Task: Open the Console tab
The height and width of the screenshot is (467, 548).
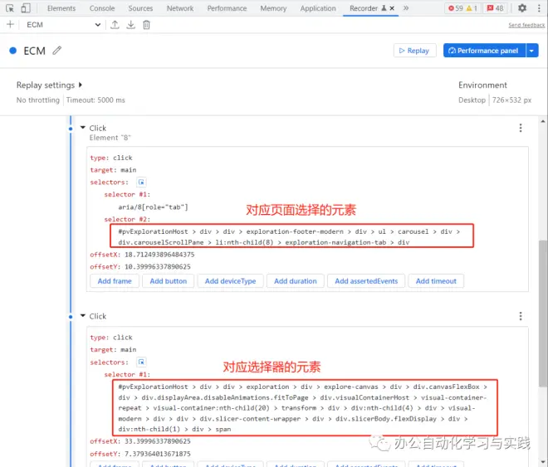Action: pos(102,8)
